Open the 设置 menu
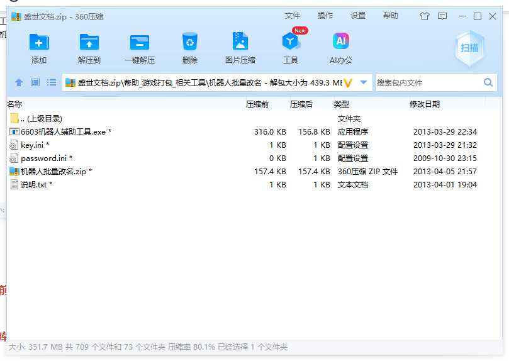This screenshot has width=509, height=361. click(x=358, y=16)
